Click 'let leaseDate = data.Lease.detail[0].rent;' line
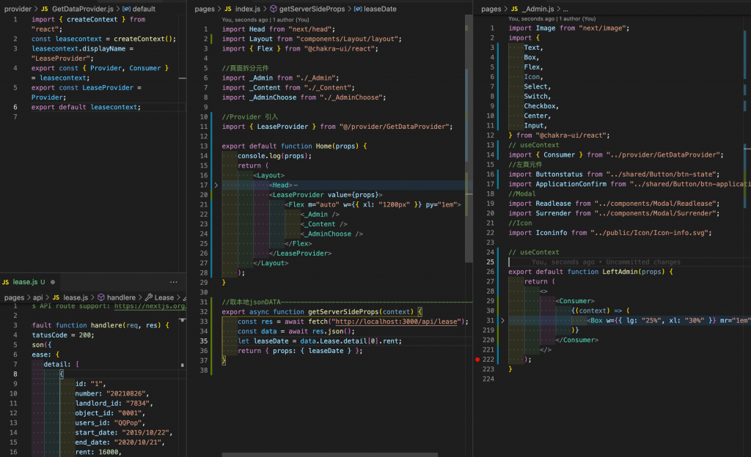The width and height of the screenshot is (751, 457). coord(320,341)
